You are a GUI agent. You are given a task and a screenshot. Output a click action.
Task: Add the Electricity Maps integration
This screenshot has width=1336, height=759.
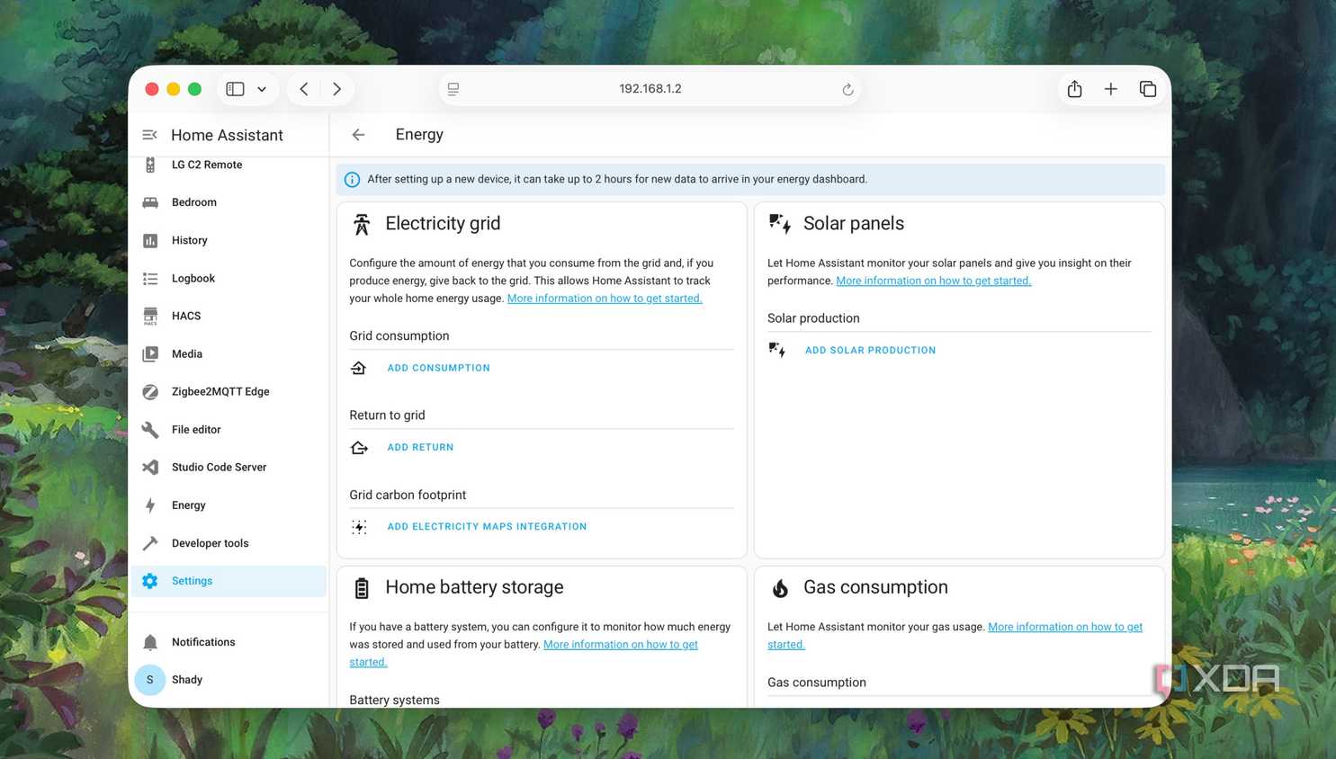pos(487,527)
